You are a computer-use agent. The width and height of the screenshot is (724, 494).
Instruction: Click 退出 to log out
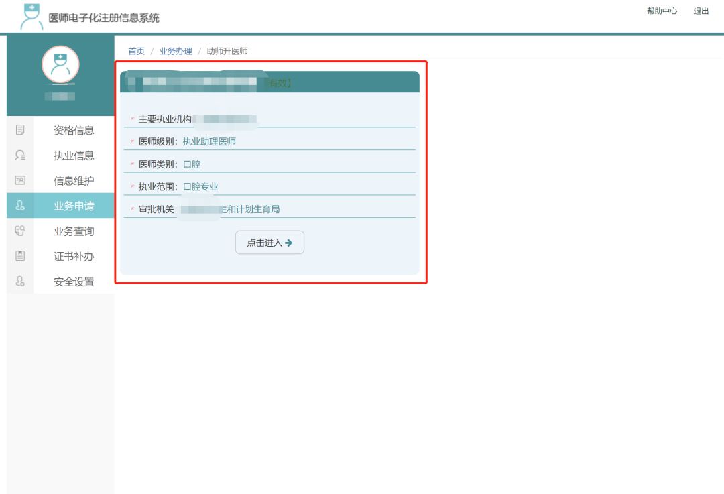pyautogui.click(x=701, y=11)
